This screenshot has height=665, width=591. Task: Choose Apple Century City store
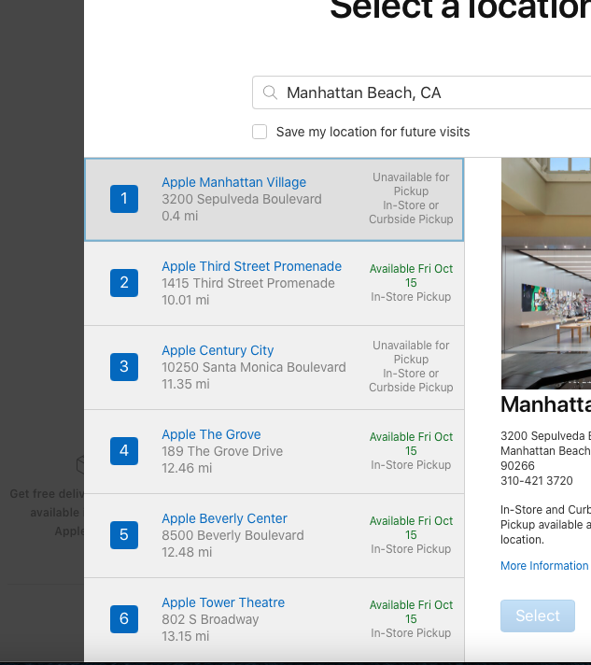[x=218, y=350]
